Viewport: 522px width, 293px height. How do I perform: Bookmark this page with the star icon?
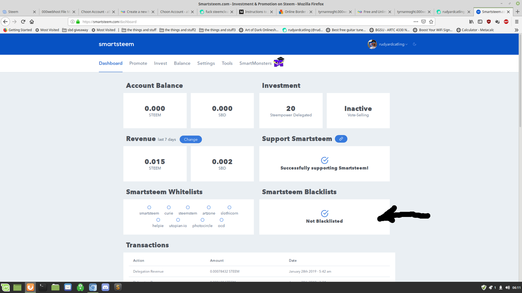coord(431,22)
